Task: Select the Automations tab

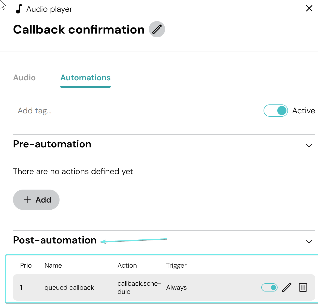Action: (x=85, y=78)
